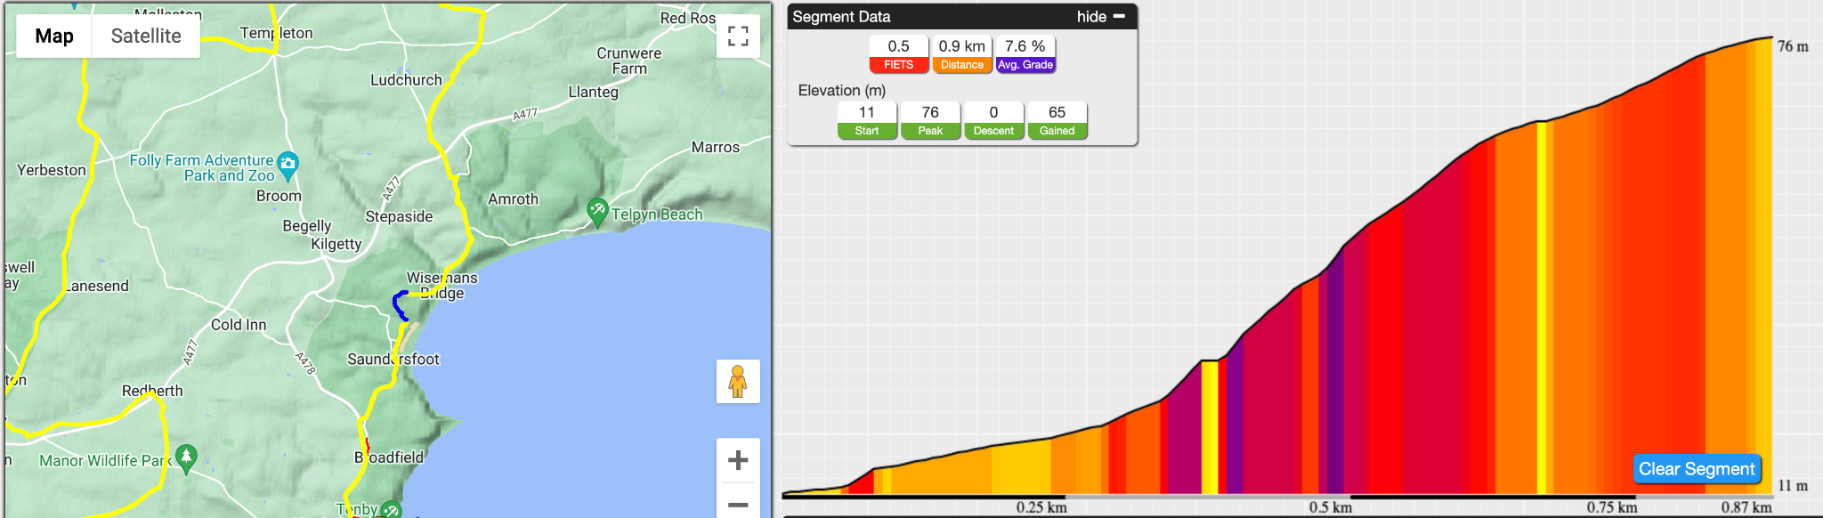Viewport: 1823px width, 518px height.
Task: Click the red FIETS score badge
Action: (x=899, y=54)
